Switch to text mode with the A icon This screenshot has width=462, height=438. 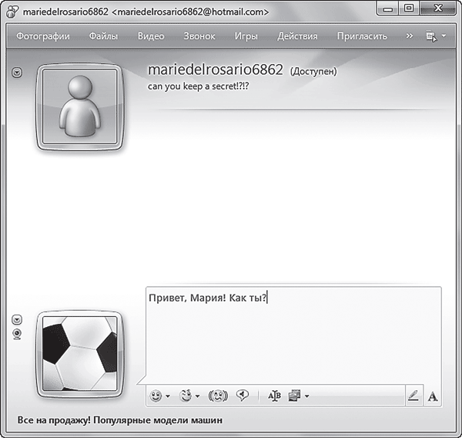(433, 396)
